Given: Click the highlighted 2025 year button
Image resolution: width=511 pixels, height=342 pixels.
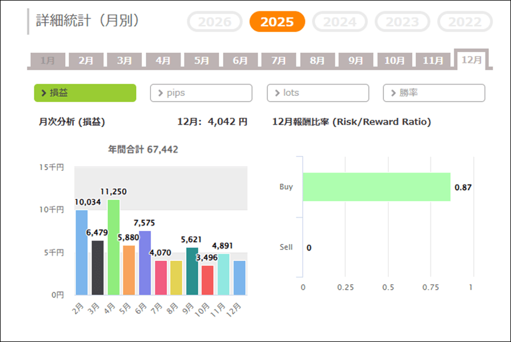Looking at the screenshot, I should 277,22.
